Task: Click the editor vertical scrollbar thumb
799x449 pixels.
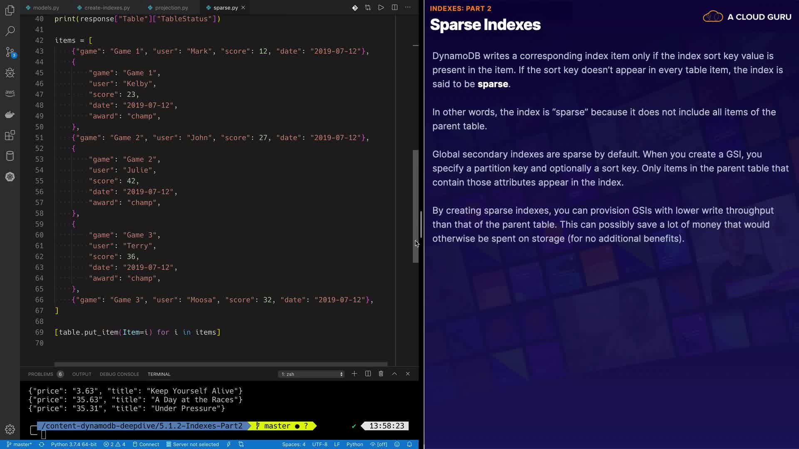Action: (415, 206)
